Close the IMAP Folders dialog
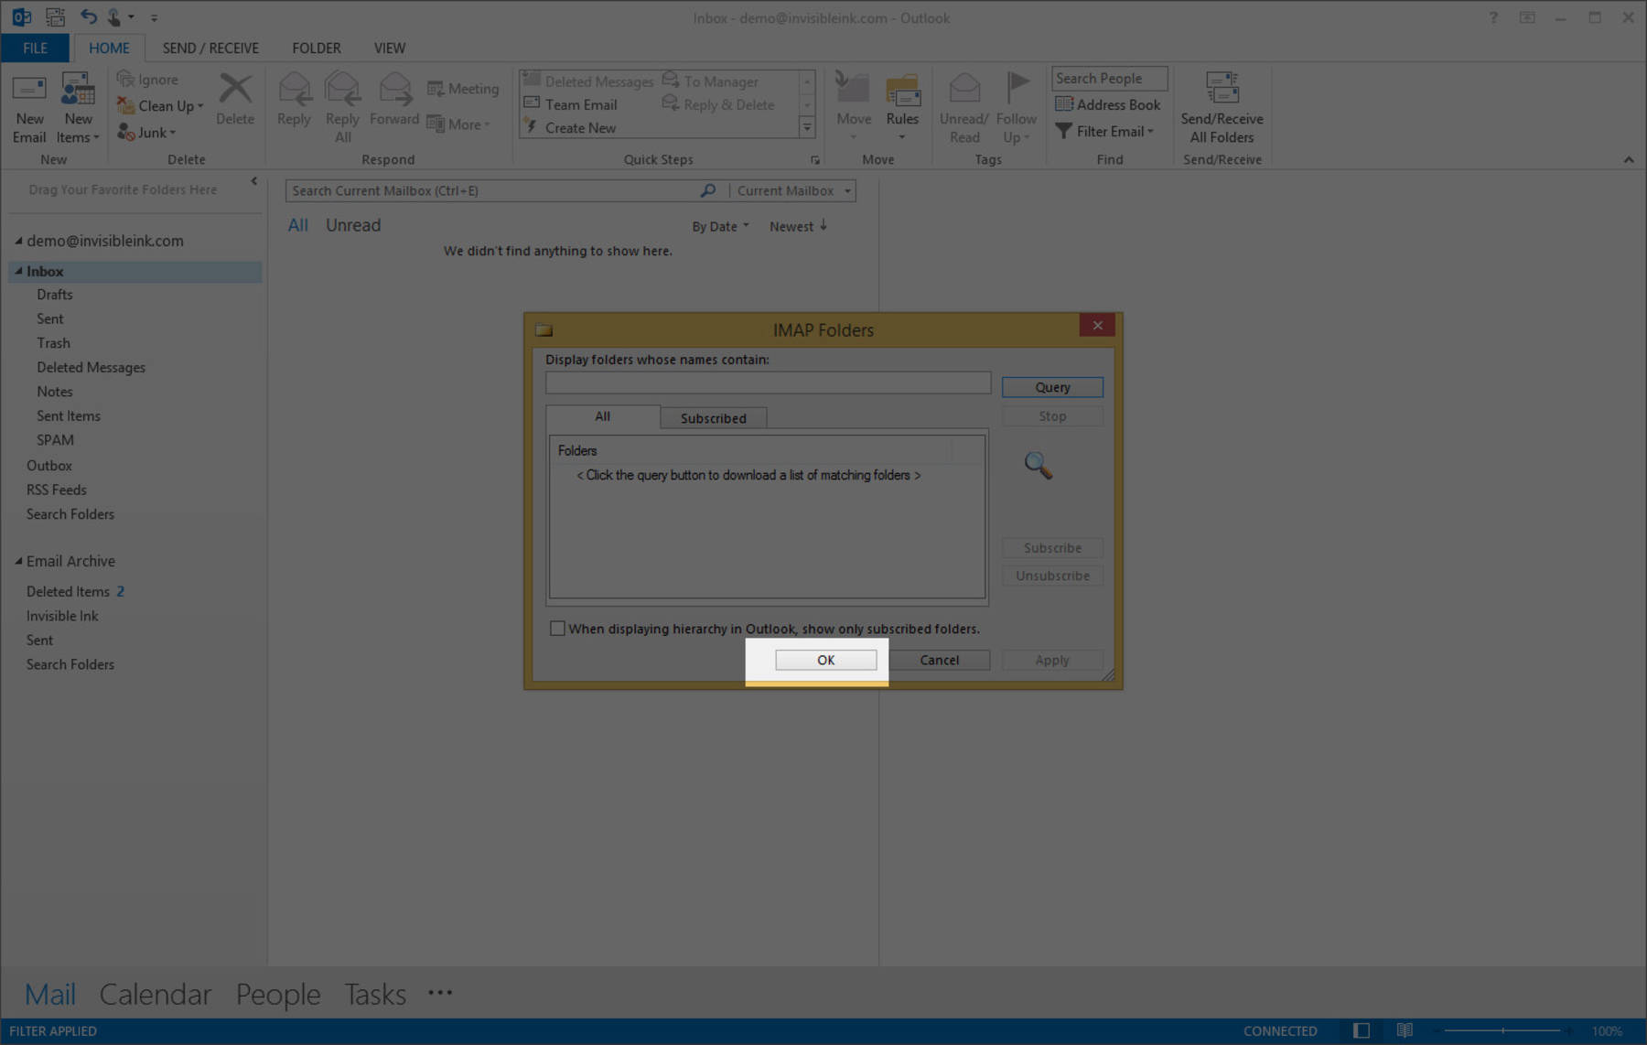Image resolution: width=1647 pixels, height=1045 pixels. (x=1097, y=325)
